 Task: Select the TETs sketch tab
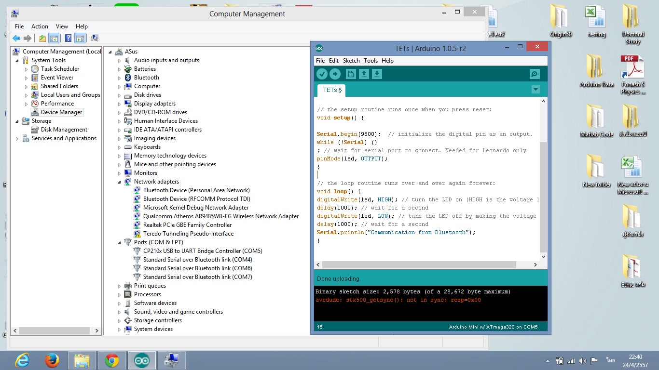click(x=331, y=90)
